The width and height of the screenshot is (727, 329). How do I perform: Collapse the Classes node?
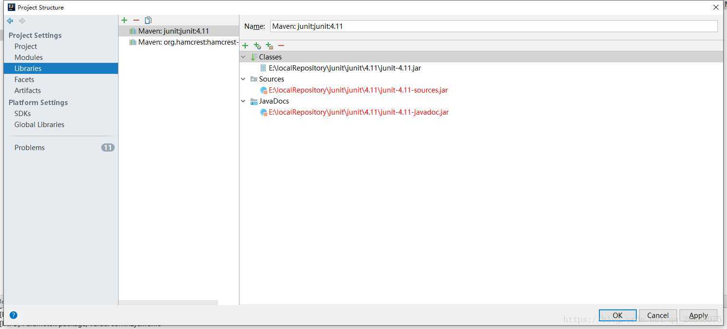pos(243,57)
